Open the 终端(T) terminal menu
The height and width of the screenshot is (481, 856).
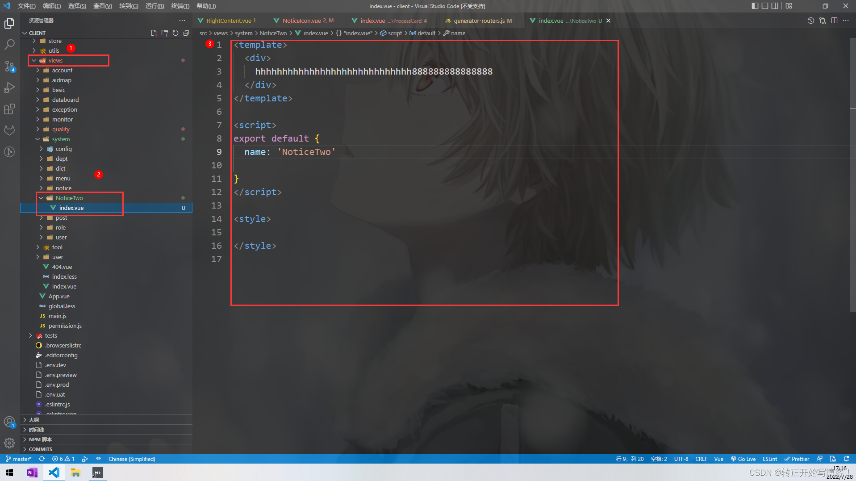[180, 6]
